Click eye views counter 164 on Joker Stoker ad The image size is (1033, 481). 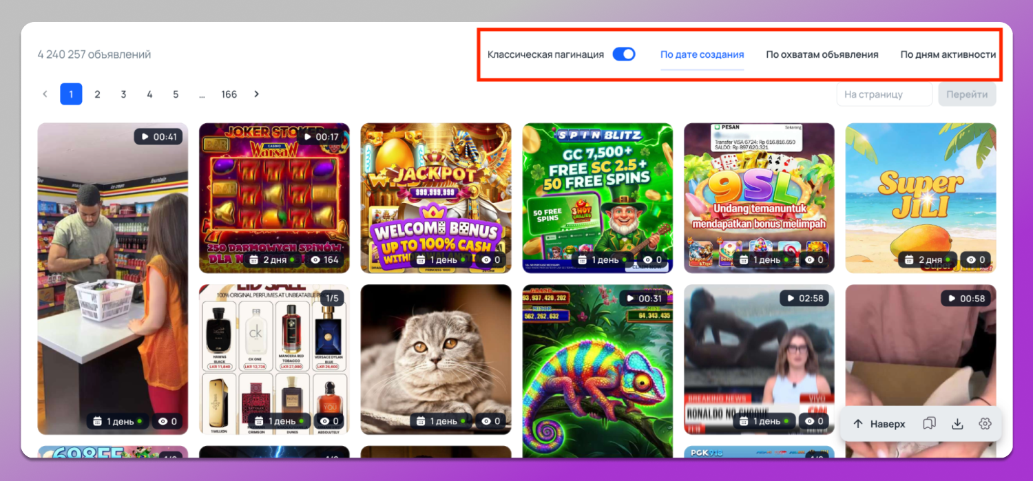[x=324, y=260]
